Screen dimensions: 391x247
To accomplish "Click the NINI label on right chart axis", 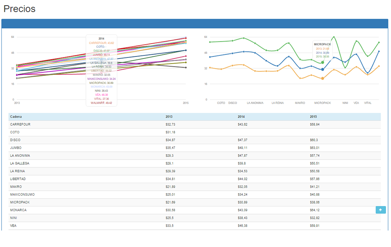I will pos(345,103).
